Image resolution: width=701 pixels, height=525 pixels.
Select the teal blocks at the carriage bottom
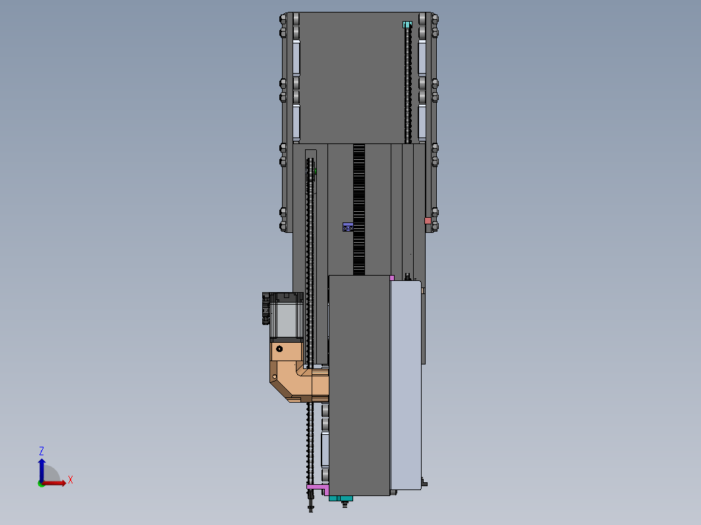[341, 498]
